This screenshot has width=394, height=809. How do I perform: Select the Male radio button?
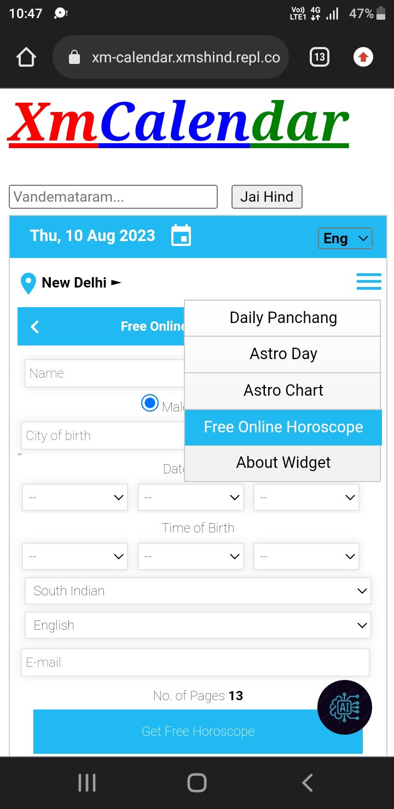pyautogui.click(x=149, y=403)
